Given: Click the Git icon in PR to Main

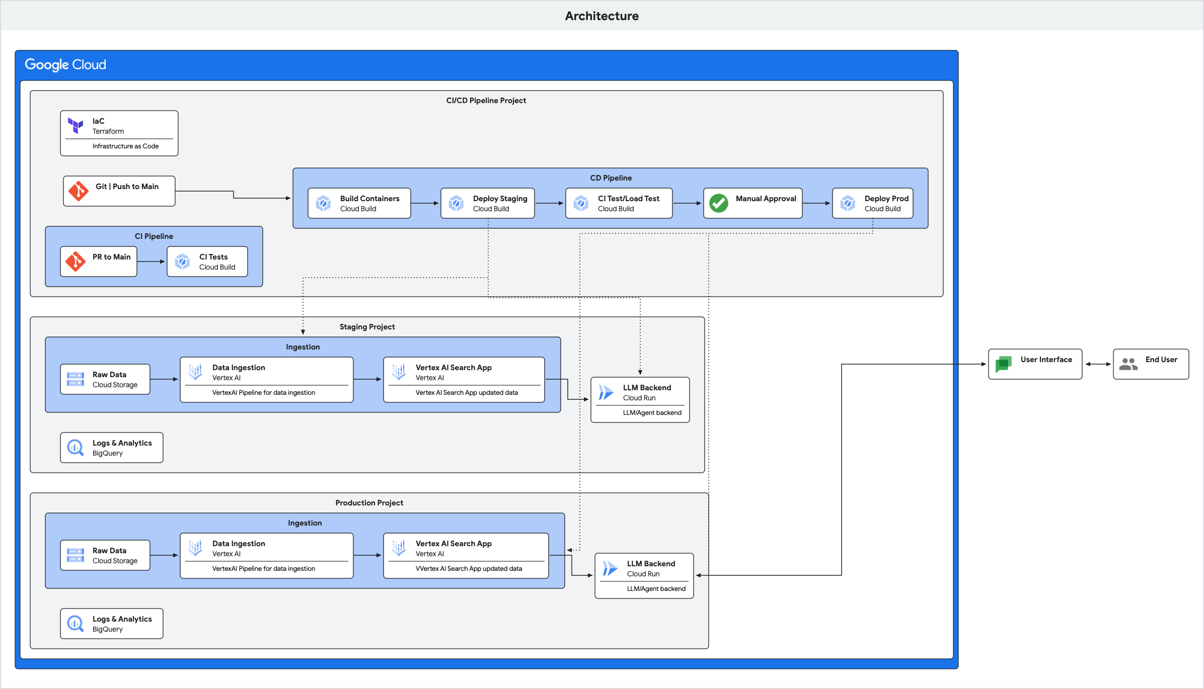Looking at the screenshot, I should pyautogui.click(x=76, y=262).
